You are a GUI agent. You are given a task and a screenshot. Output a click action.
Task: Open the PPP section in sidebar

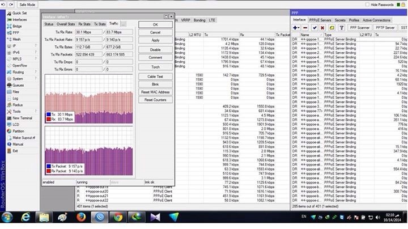pos(13,33)
